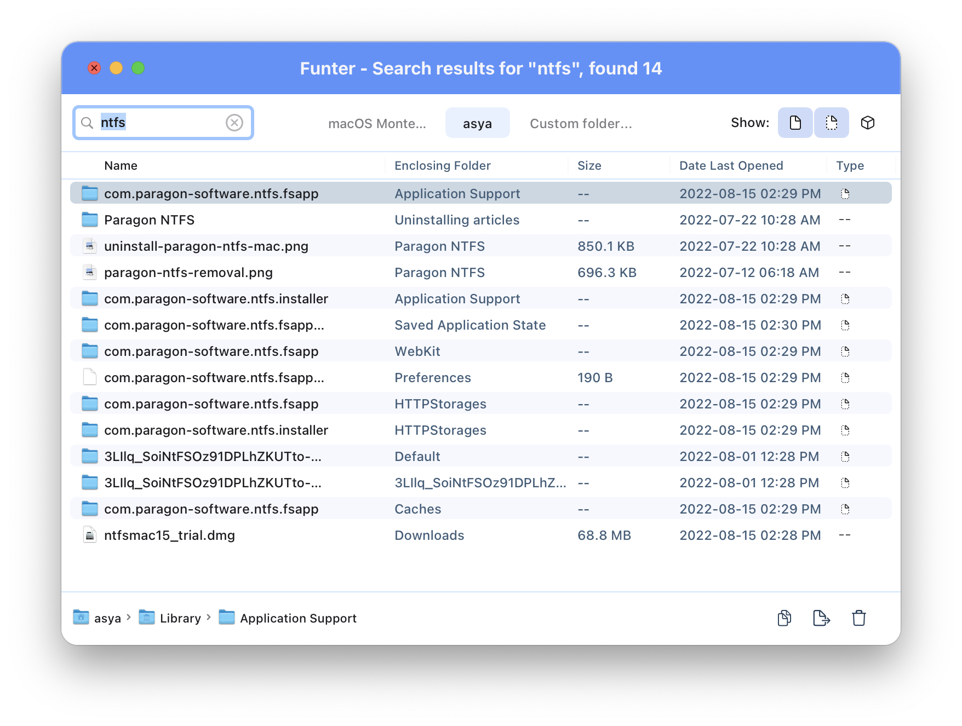Click 68.8 MB size value
Viewport: 962px width, 726px height.
pos(604,535)
